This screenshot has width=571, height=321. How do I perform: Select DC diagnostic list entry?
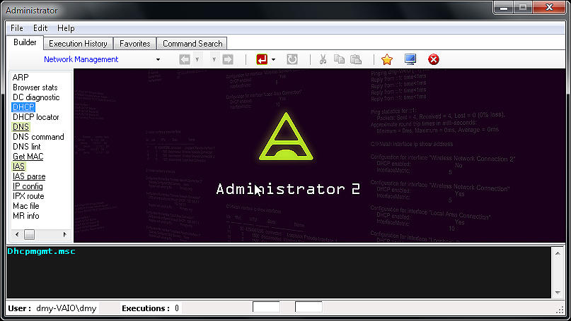(36, 97)
